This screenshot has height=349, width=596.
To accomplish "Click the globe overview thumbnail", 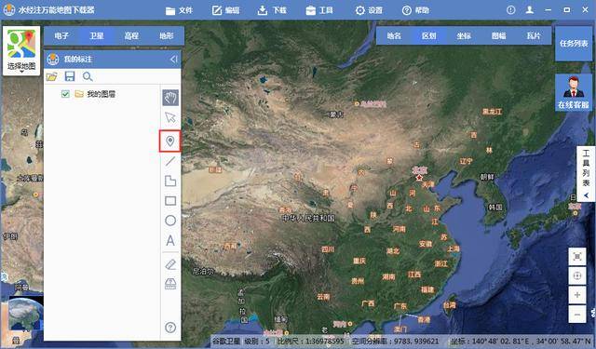I will coord(25,314).
